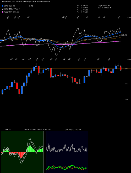The height and width of the screenshot is (173, 131).
Task: Click the blue DOW ST legend swatch
Action: [3, 6]
